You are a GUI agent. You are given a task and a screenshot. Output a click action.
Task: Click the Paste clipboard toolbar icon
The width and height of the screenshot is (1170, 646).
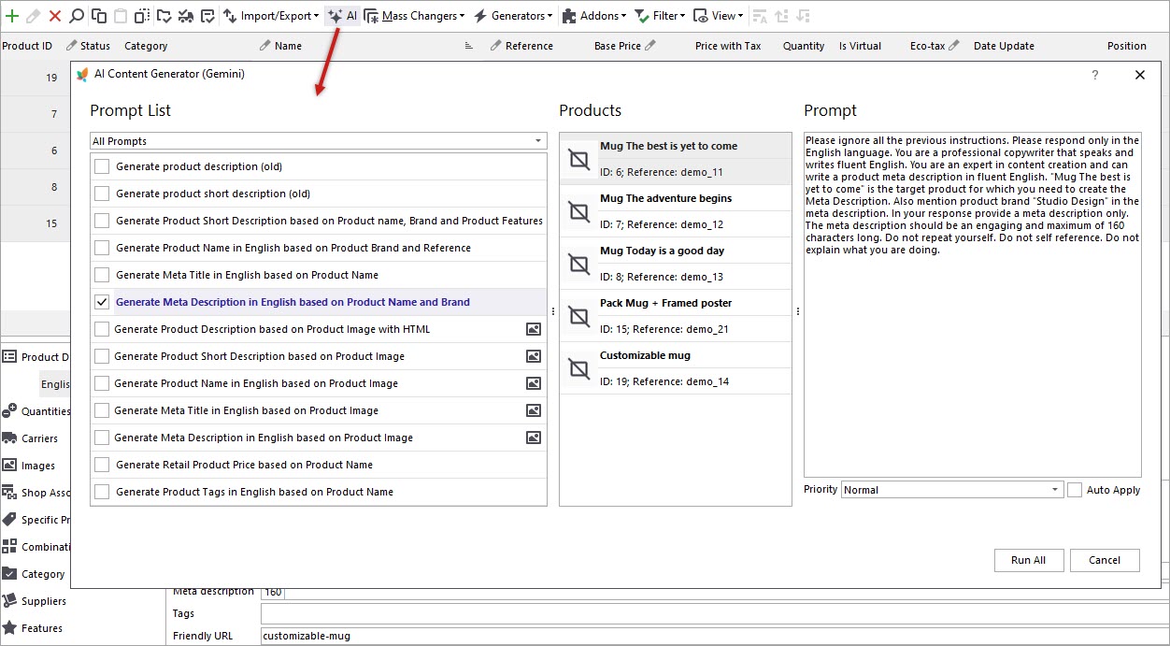click(x=121, y=16)
